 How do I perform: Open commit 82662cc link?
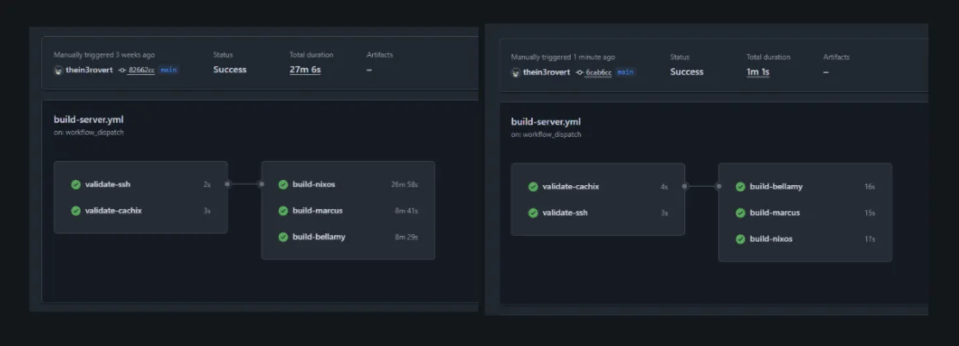point(140,70)
